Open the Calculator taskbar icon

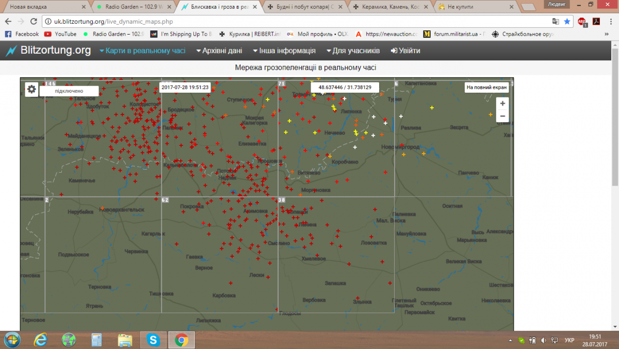[96, 340]
